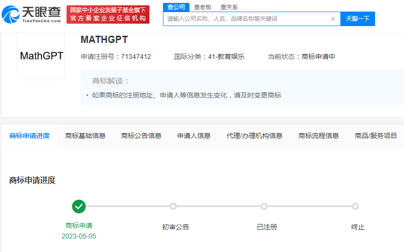The height and width of the screenshot is (252, 404).
Task: Click the green check mark for 商标申请 step
Action: (x=79, y=206)
